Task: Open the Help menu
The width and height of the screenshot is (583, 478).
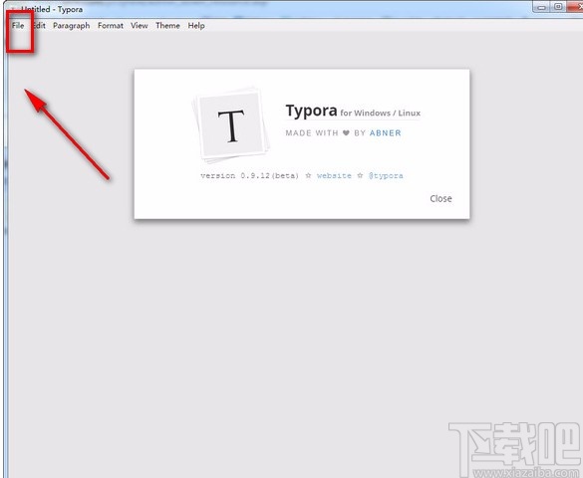Action: click(x=196, y=26)
